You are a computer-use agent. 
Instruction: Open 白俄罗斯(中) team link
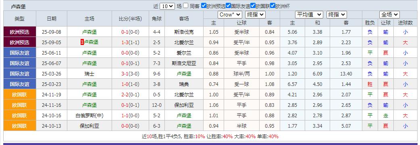pos(89,116)
